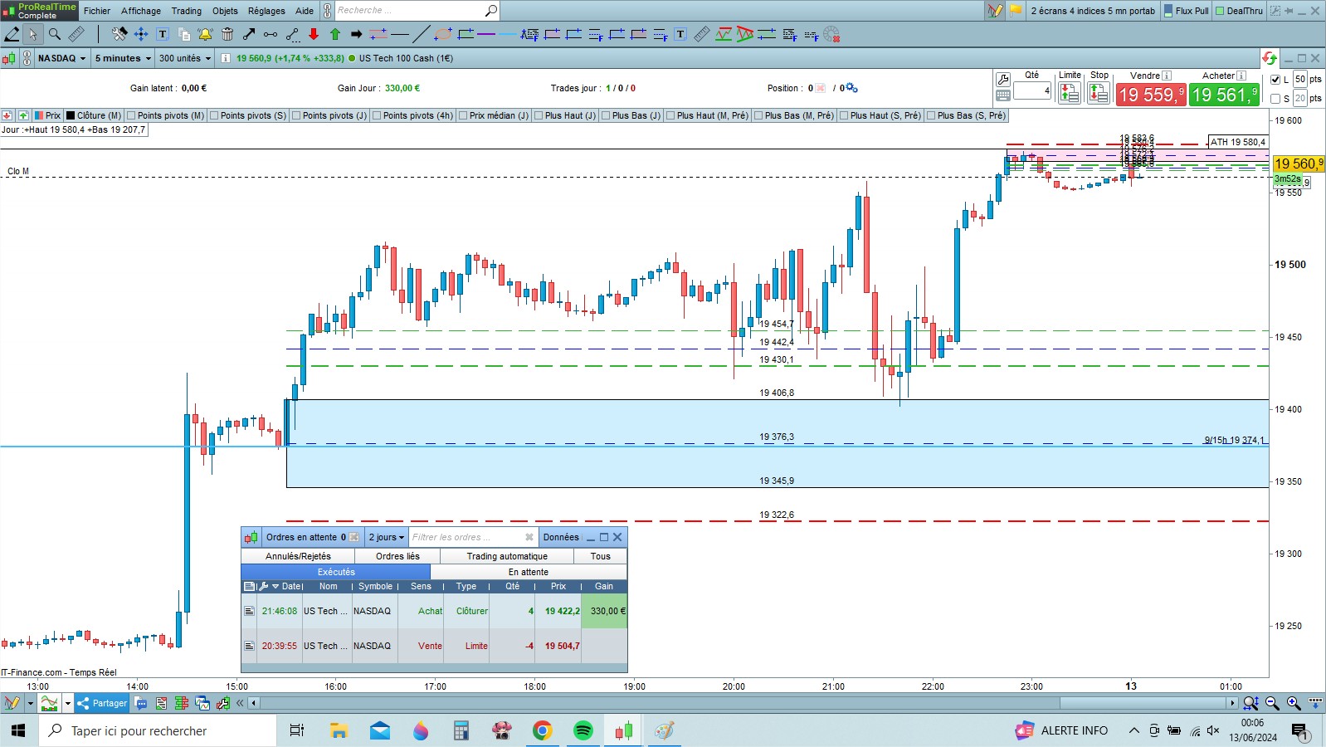
Task: Open the Flux Pull window button
Action: click(x=1186, y=11)
